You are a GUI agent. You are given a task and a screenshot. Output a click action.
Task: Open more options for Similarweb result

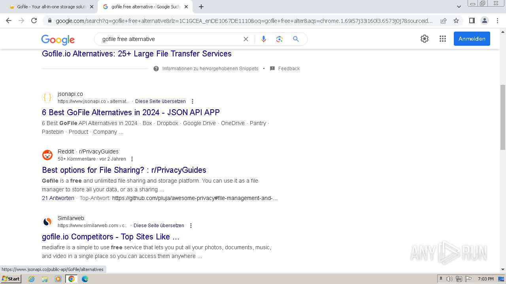click(191, 226)
